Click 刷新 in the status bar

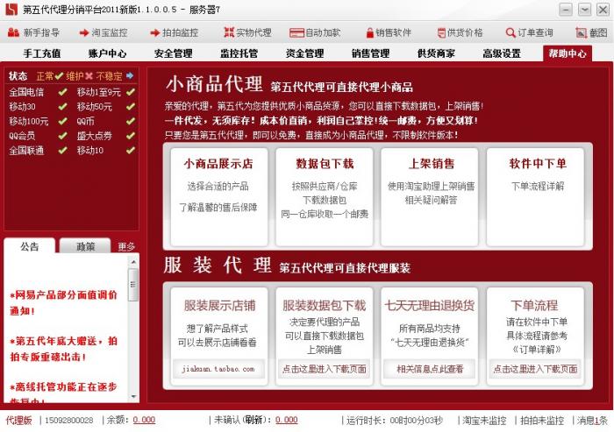pyautogui.click(x=253, y=420)
